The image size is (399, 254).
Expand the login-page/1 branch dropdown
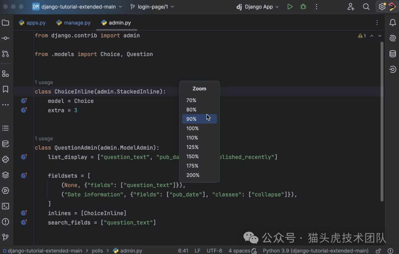coord(152,7)
